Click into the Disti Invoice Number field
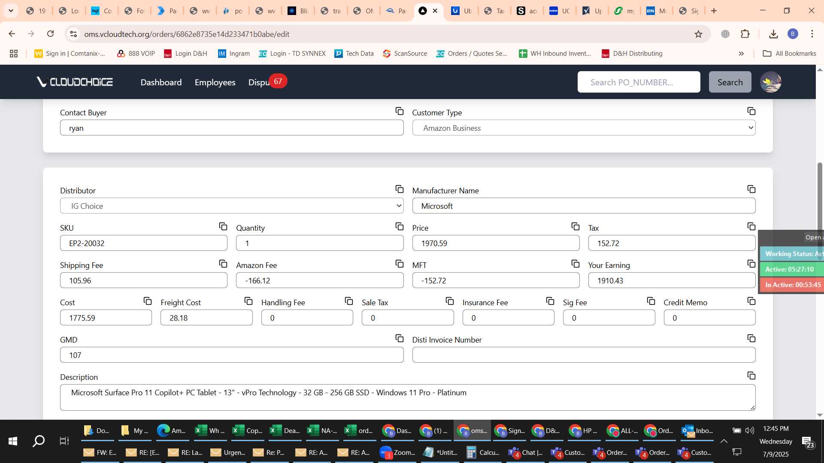This screenshot has width=824, height=463. click(x=584, y=355)
